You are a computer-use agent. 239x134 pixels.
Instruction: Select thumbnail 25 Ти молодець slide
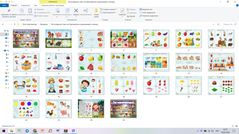[x=124, y=110]
